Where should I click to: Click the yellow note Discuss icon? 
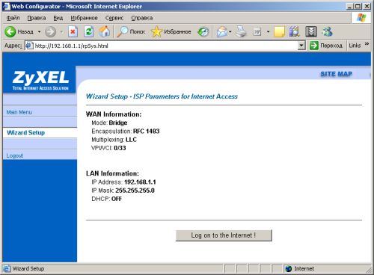tap(279, 31)
